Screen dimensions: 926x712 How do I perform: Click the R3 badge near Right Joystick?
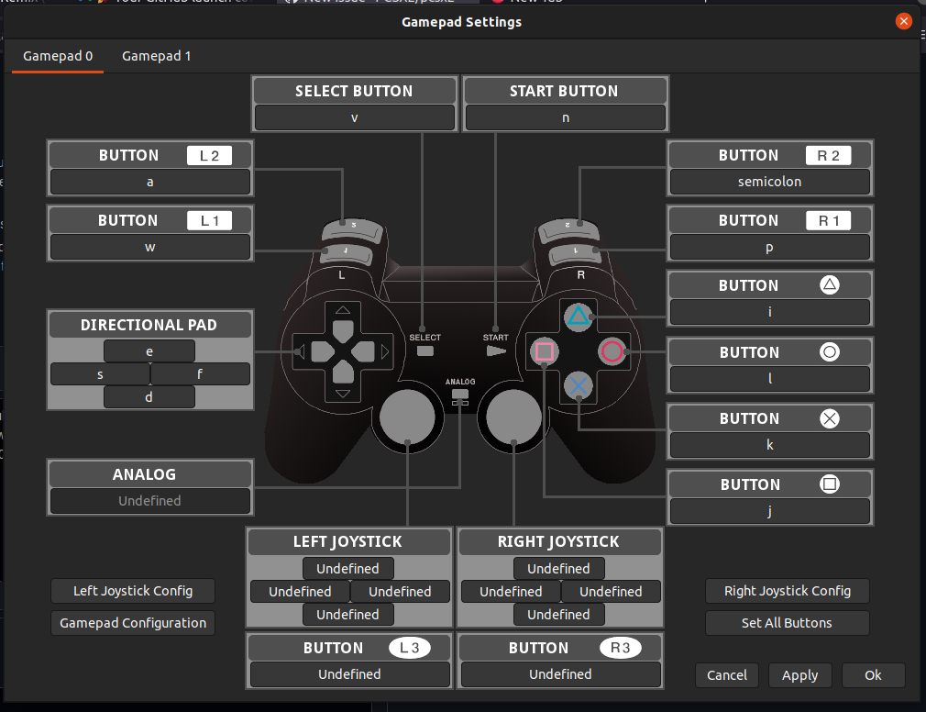coord(623,648)
